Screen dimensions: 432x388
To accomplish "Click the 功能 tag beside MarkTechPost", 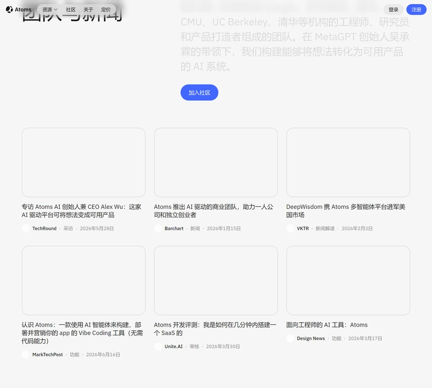I will 75,355.
